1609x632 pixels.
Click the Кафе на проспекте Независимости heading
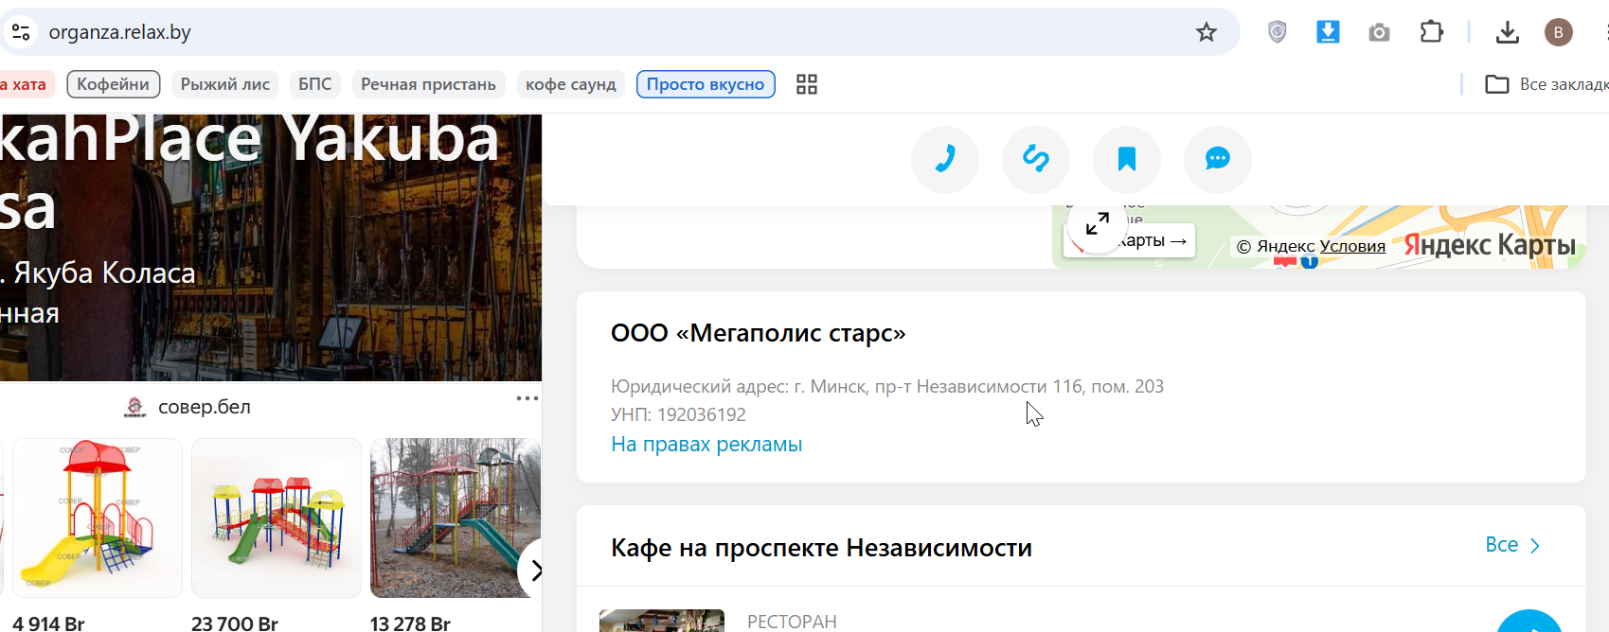[x=821, y=548]
